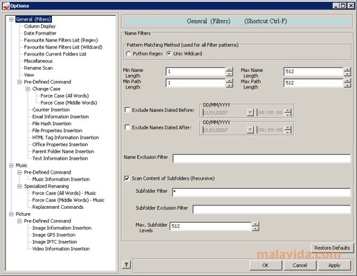Select Force Case (All Words) - Music
The image size is (357, 276).
click(64, 193)
